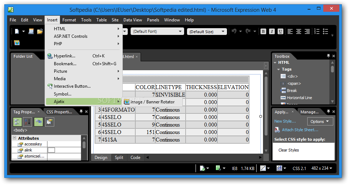Collapse the HTML group in Toolbox

[275, 63]
